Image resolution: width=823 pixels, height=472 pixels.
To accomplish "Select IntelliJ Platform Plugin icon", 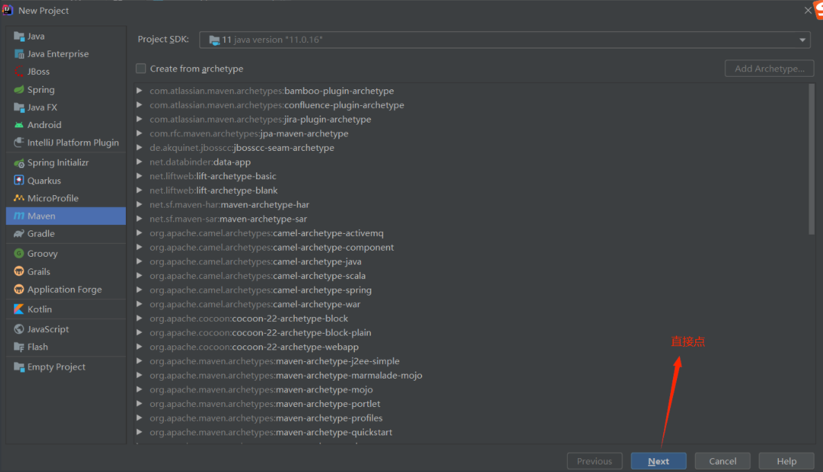I will pos(19,143).
